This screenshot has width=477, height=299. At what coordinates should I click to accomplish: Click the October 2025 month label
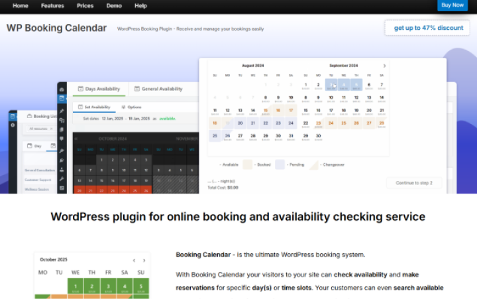[54, 260]
